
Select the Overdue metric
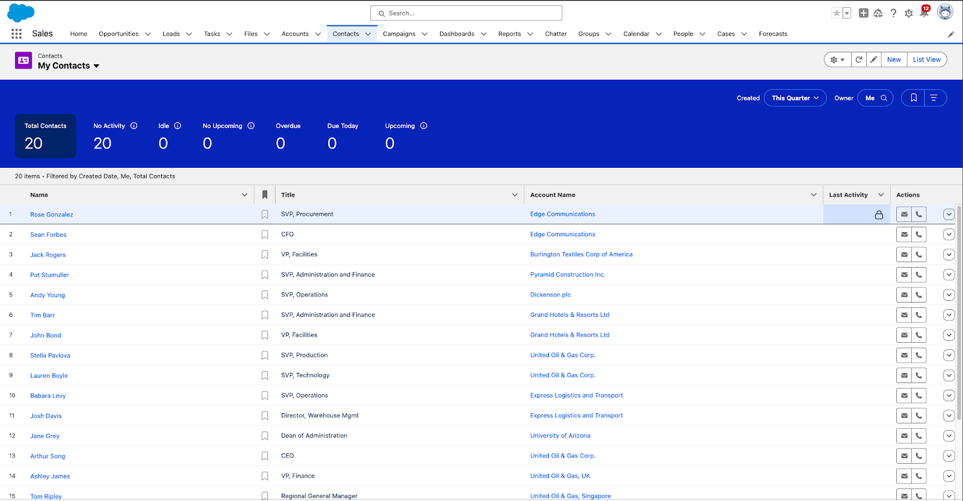click(288, 136)
